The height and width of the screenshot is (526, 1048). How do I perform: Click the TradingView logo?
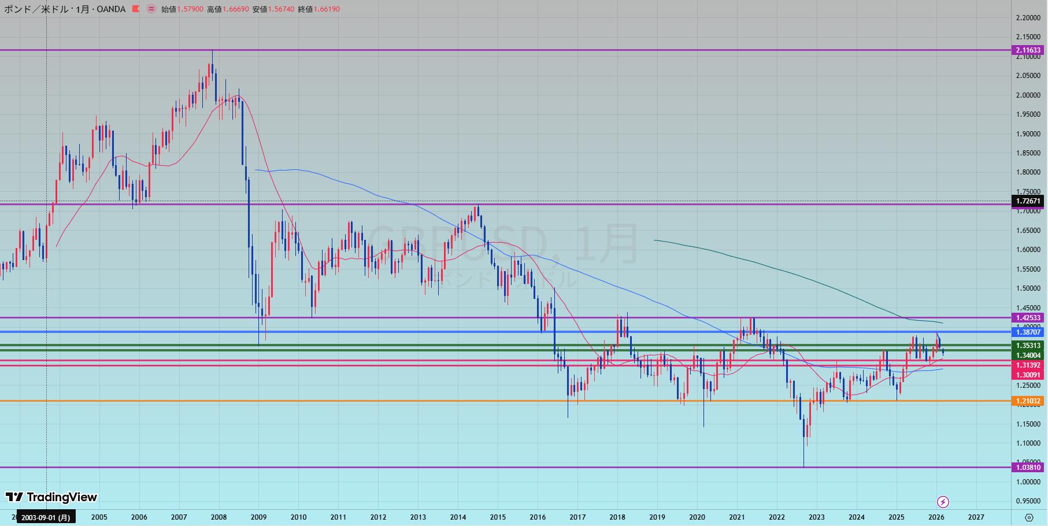pos(51,497)
